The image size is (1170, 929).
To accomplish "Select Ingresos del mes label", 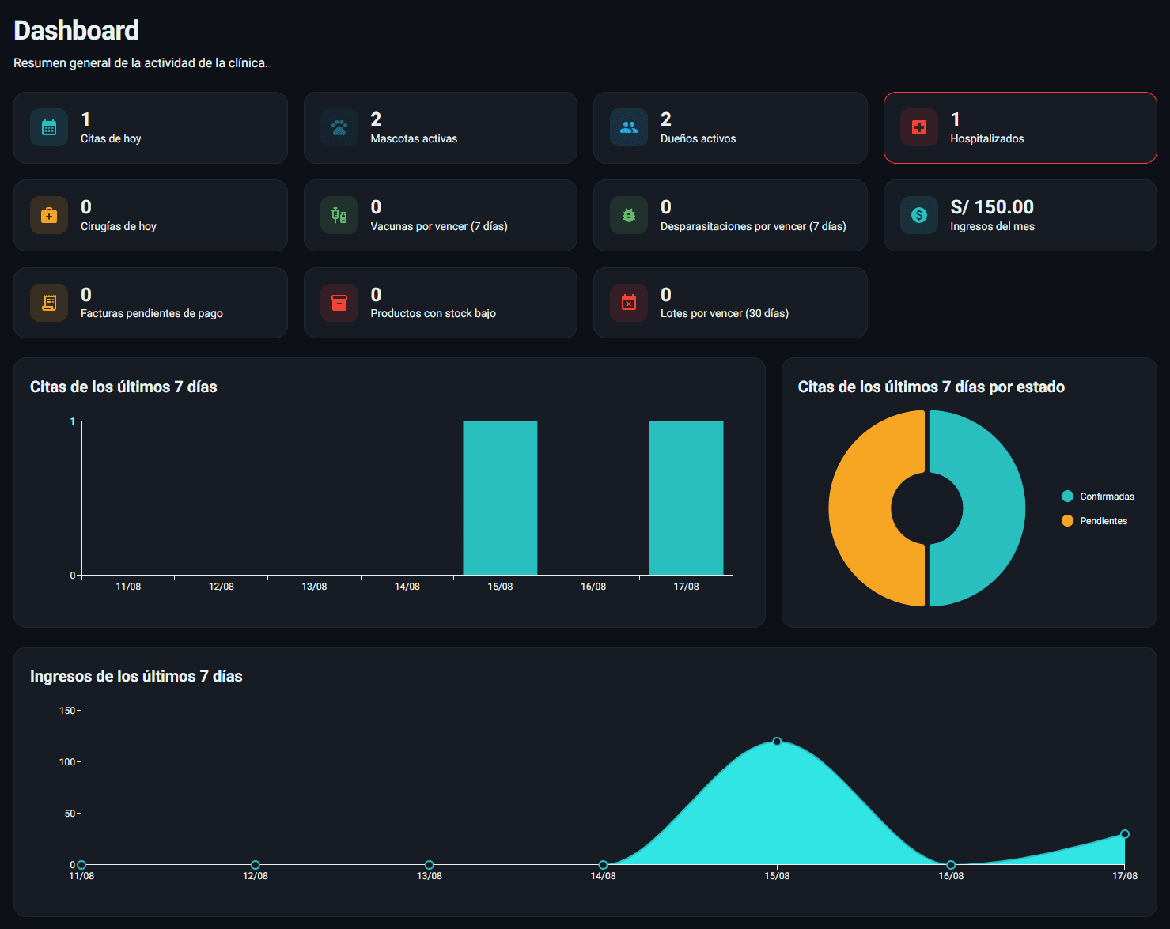I will click(x=993, y=226).
